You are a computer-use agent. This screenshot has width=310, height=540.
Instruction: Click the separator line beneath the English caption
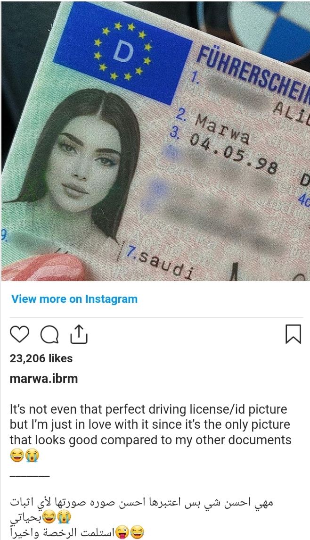[x=30, y=476]
